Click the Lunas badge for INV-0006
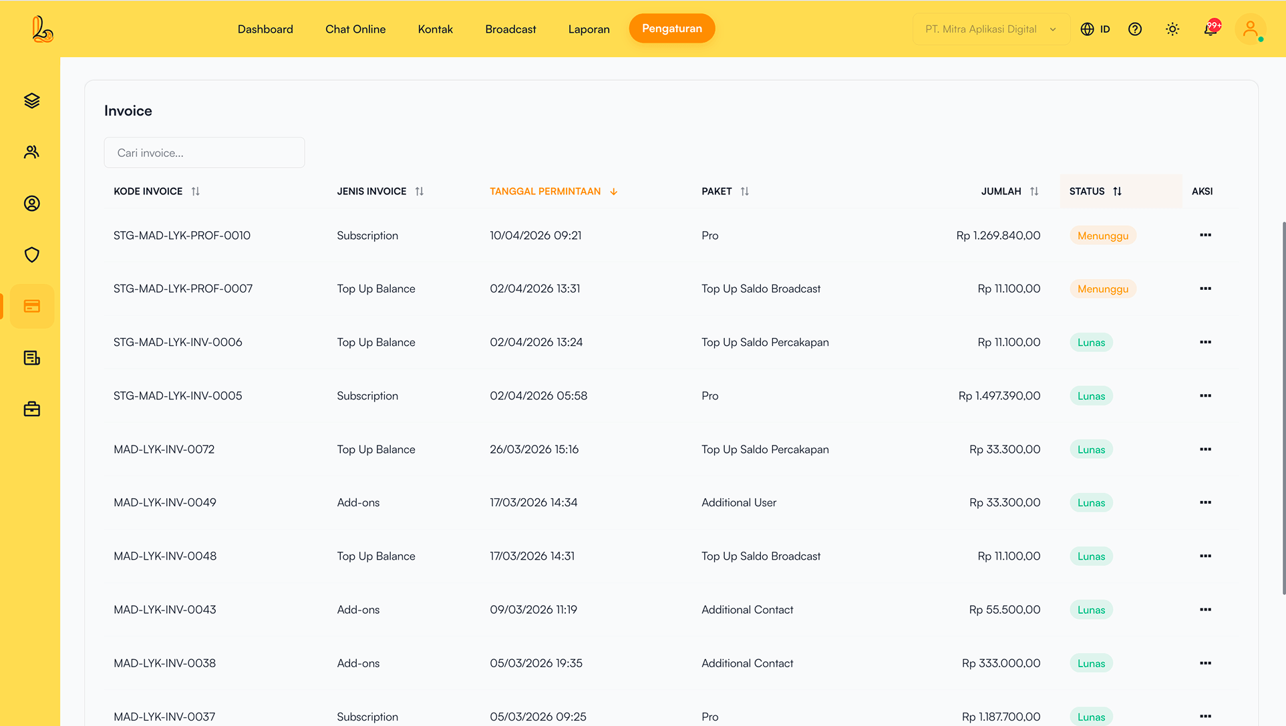Image resolution: width=1286 pixels, height=726 pixels. (x=1091, y=342)
